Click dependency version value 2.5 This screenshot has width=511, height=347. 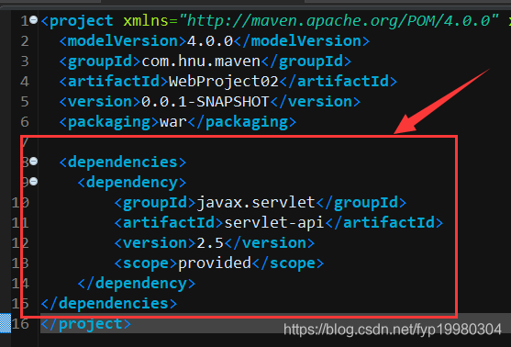click(x=210, y=243)
